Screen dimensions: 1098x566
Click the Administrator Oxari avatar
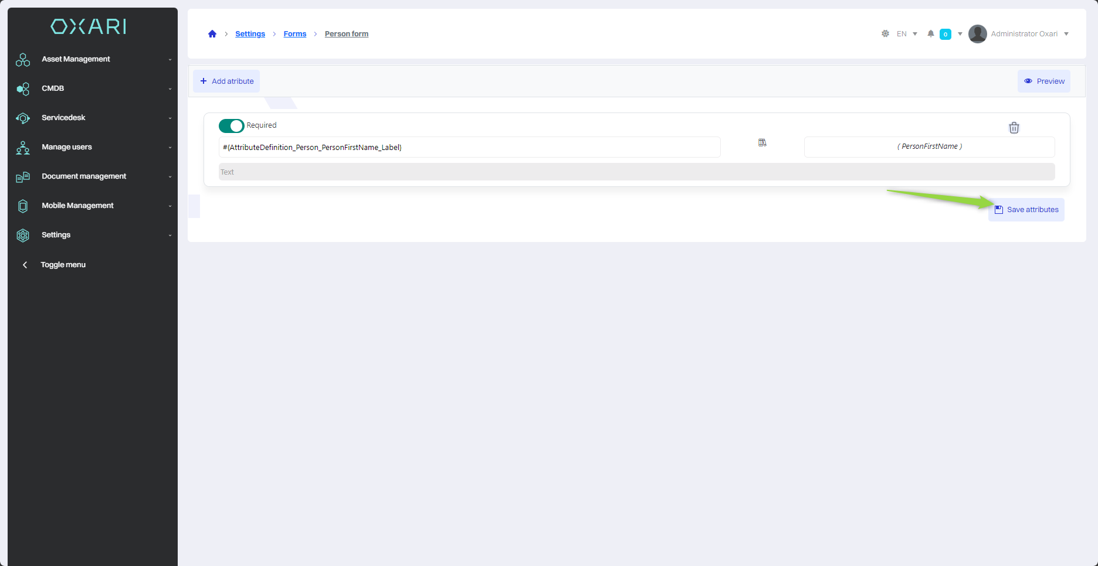tap(977, 34)
